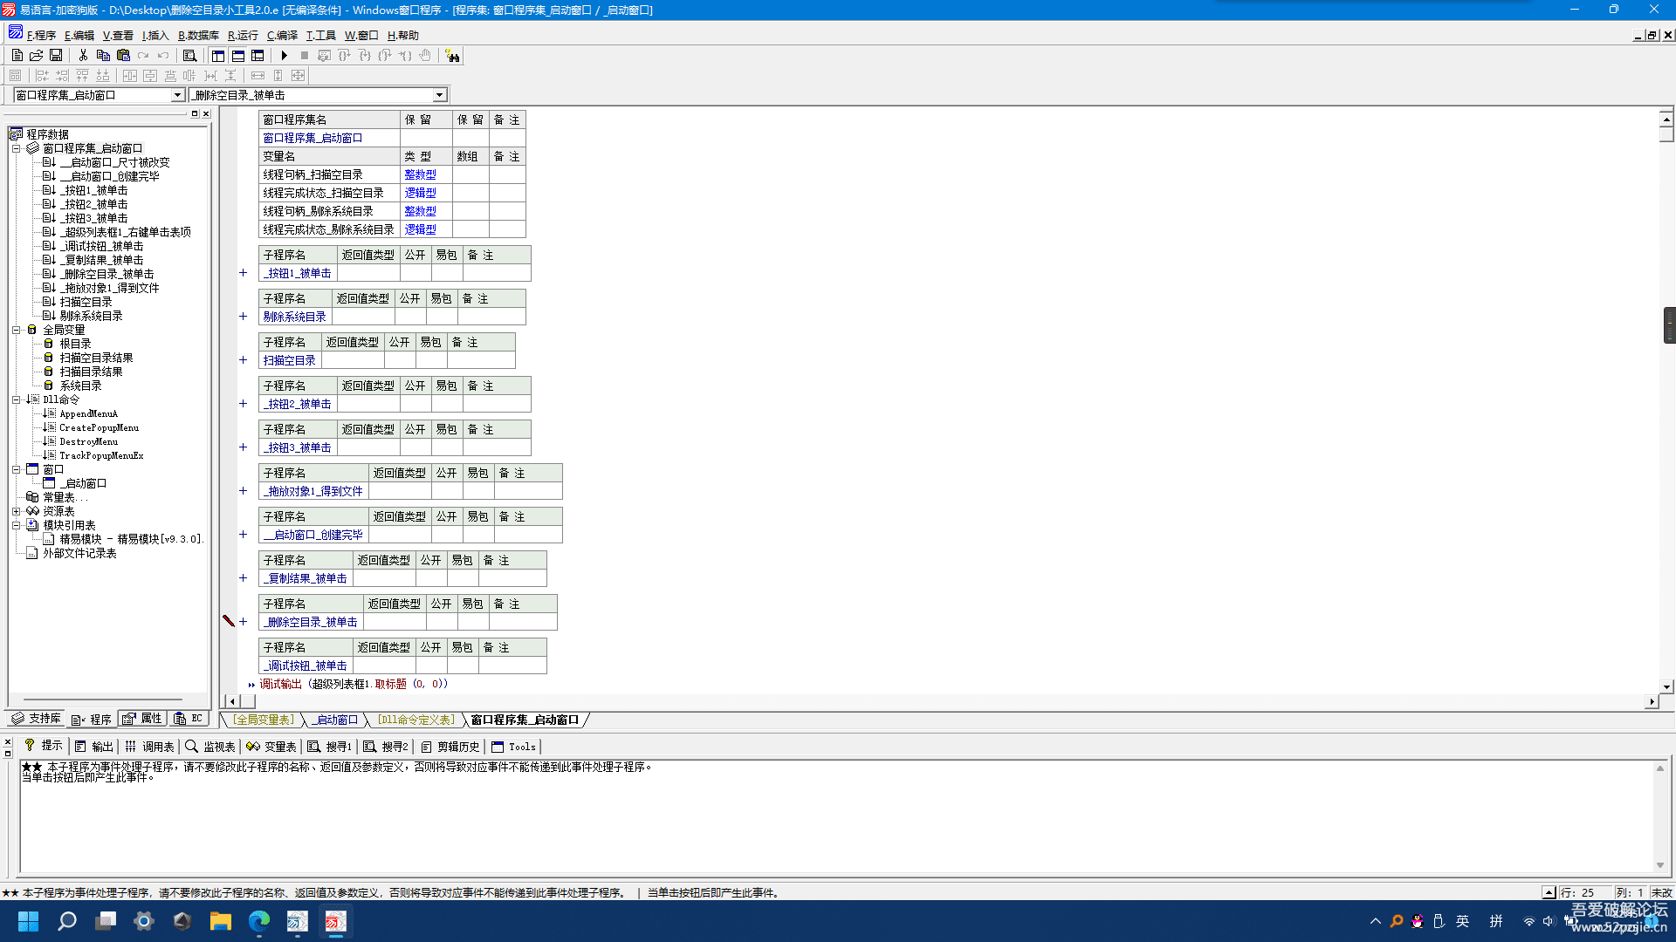Open the _删除空目录_被单击 subroutine dropdown
This screenshot has height=942, width=1676.
(439, 95)
